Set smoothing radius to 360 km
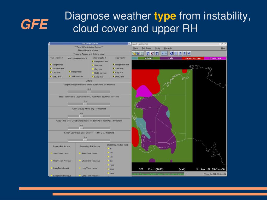The height and width of the screenshot is (200, 267). [108, 173]
